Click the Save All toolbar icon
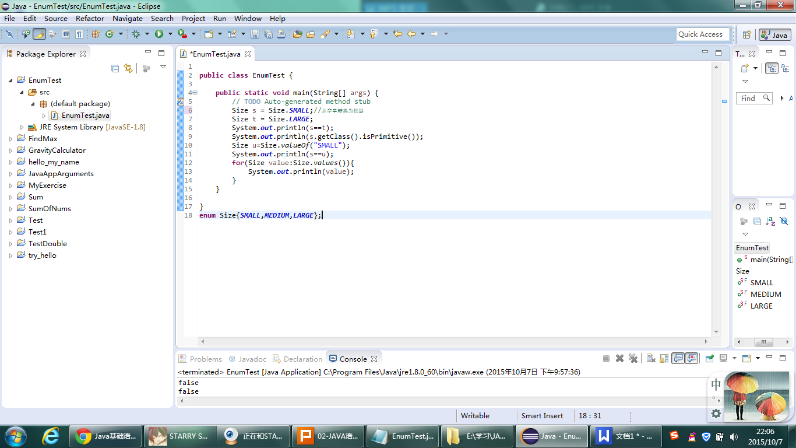 point(268,34)
